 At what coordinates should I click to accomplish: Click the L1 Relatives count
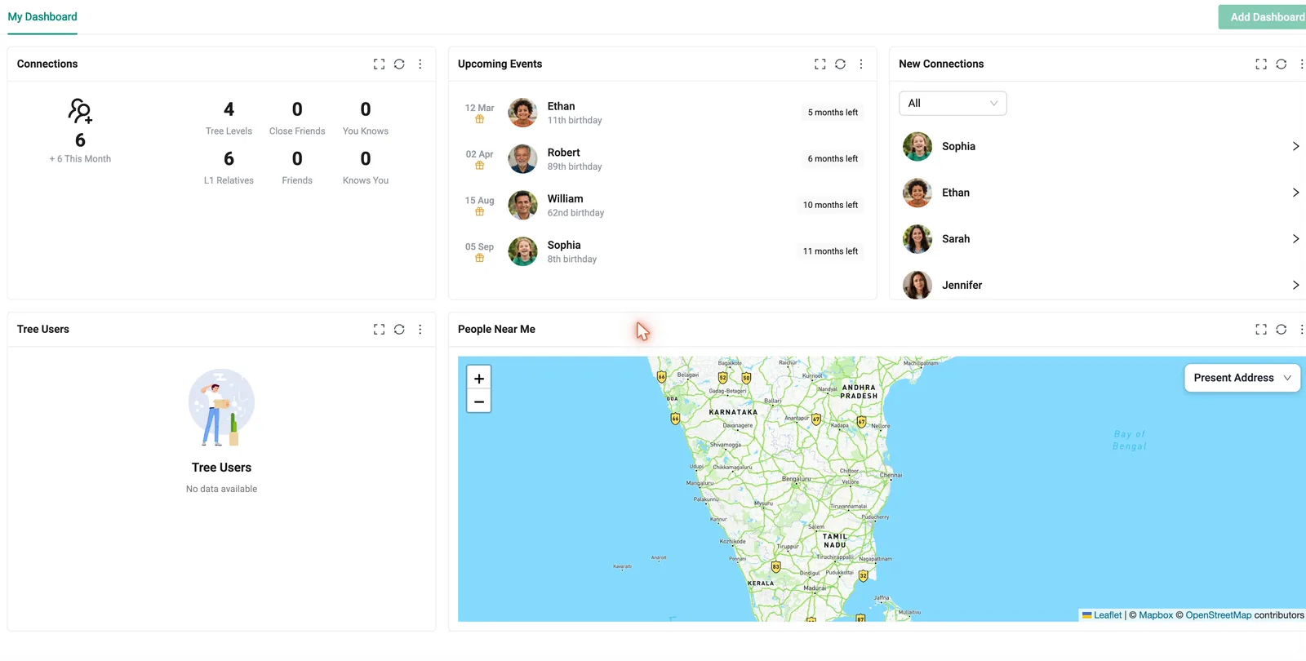pyautogui.click(x=229, y=158)
